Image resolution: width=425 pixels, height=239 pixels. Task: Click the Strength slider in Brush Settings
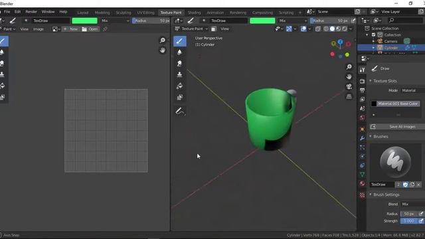(409, 221)
